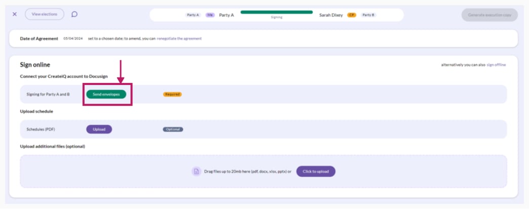Click the drag files drop zone text
The height and width of the screenshot is (209, 529).
[248, 171]
